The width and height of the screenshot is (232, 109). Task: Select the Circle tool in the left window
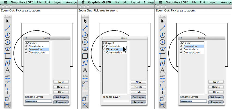coord(8,42)
